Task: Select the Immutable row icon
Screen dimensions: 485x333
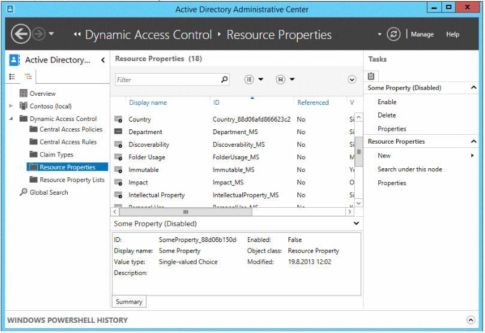Action: pos(118,169)
